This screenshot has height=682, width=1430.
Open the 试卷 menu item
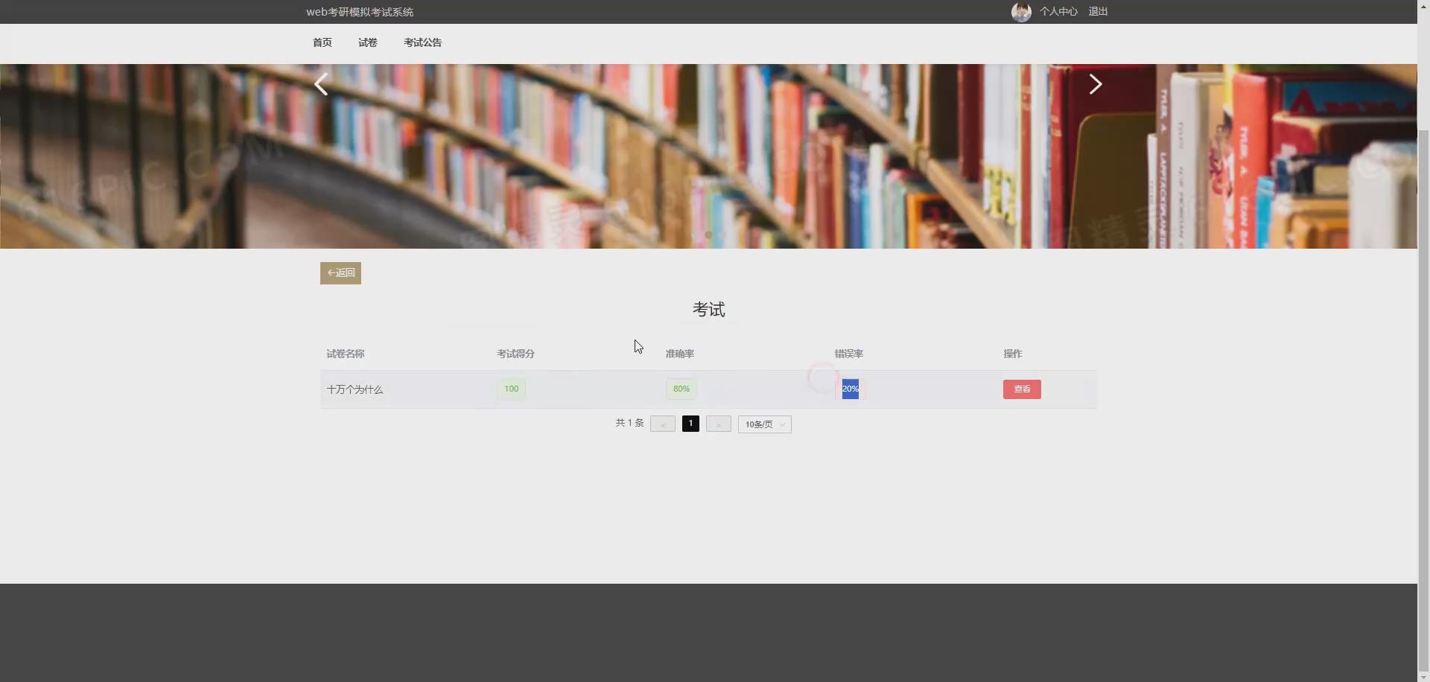368,42
